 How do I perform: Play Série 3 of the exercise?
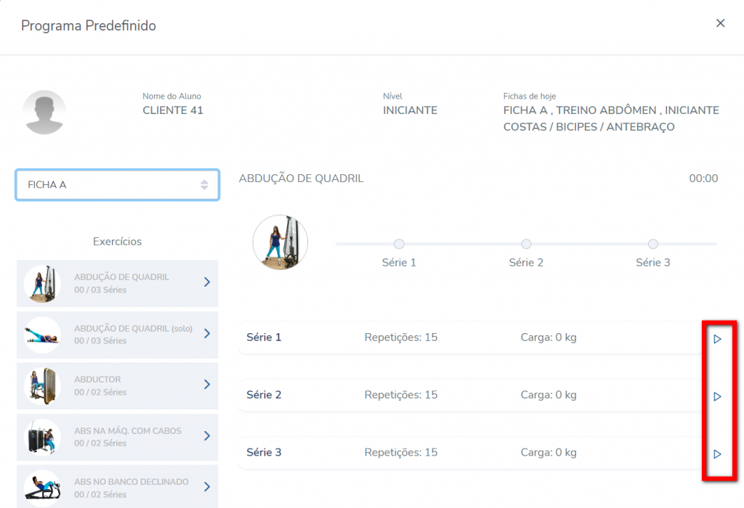(x=717, y=454)
